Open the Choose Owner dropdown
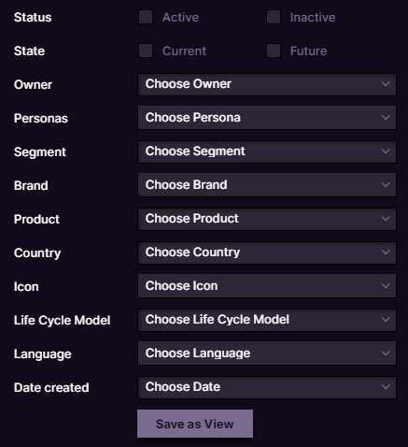Screen dimensions: 408x447 267,84
